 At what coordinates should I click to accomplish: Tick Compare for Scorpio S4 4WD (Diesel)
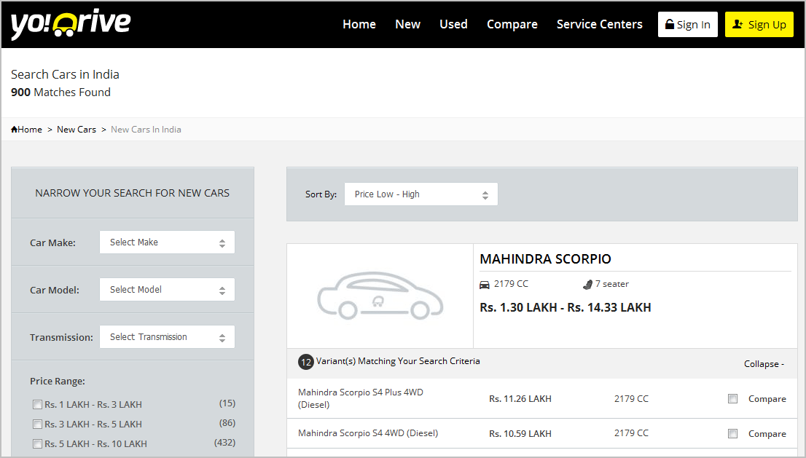tap(732, 434)
